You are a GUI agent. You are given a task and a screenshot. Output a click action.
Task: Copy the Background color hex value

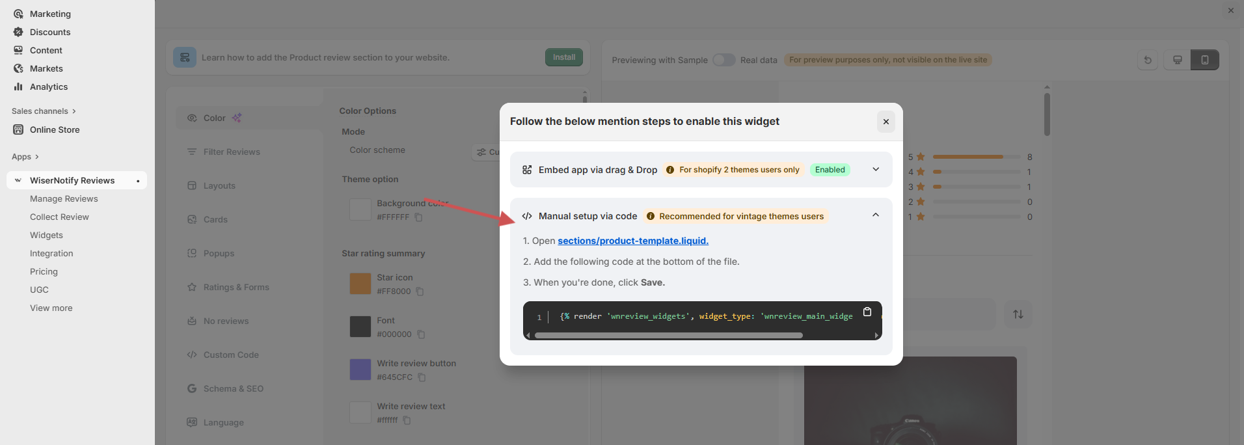pos(418,217)
